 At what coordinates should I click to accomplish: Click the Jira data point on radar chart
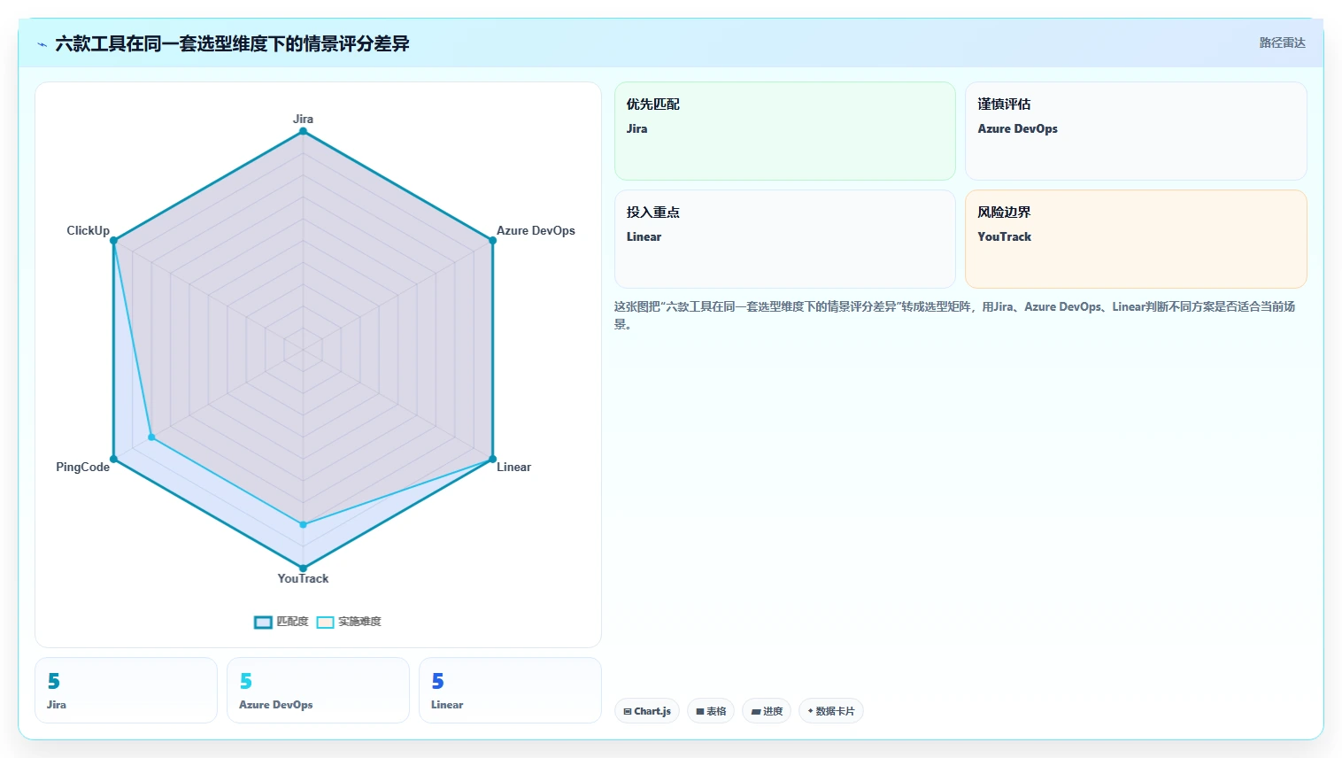[303, 131]
